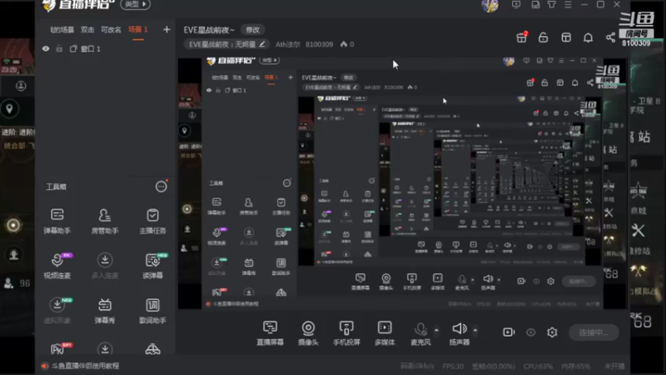Click 修改 next to the stream title
The height and width of the screenshot is (375, 666).
pyautogui.click(x=253, y=30)
